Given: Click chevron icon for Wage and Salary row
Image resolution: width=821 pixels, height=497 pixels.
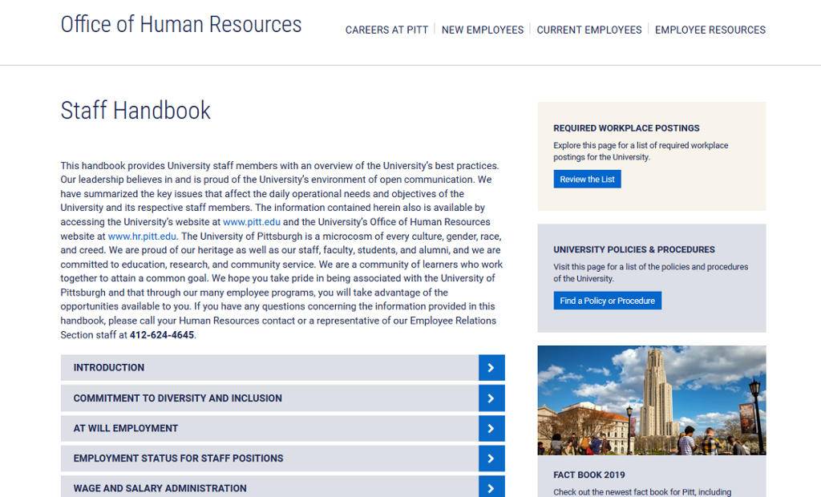Looking at the screenshot, I should click(x=491, y=487).
